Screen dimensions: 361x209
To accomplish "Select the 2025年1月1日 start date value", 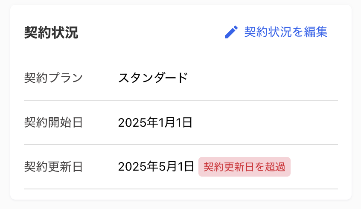I will pos(155,122).
